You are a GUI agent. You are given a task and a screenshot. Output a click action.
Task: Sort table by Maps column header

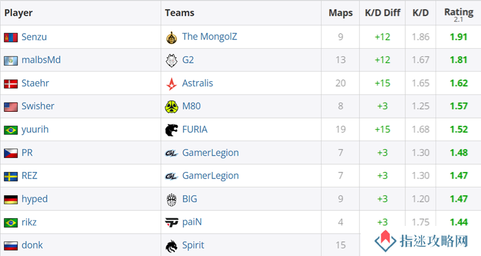340,13
